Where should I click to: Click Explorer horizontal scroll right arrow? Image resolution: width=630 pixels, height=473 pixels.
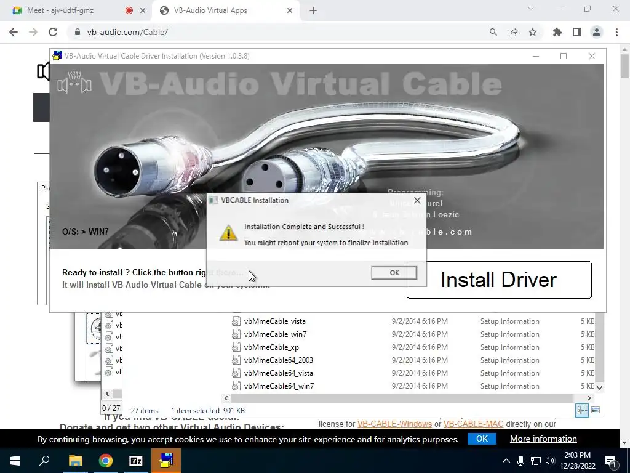(589, 398)
